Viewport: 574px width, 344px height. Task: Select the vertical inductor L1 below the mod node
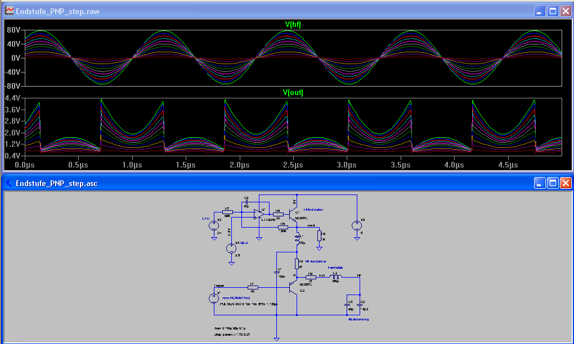(297, 239)
